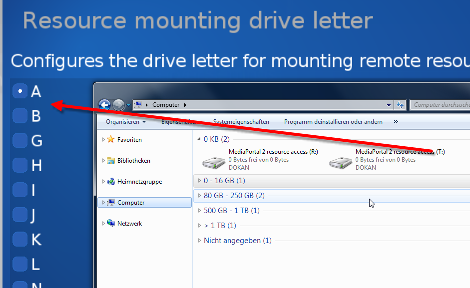This screenshot has height=288, width=470.
Task: Click the 'MediaPortal 2 resource access (R:)' name
Action: click(x=273, y=152)
